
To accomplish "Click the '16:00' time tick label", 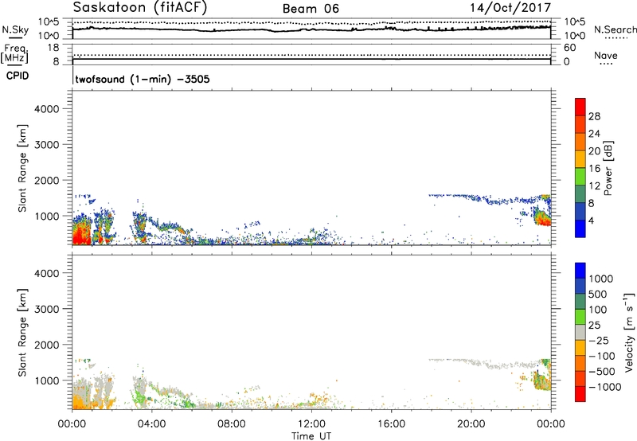I will coord(391,424).
